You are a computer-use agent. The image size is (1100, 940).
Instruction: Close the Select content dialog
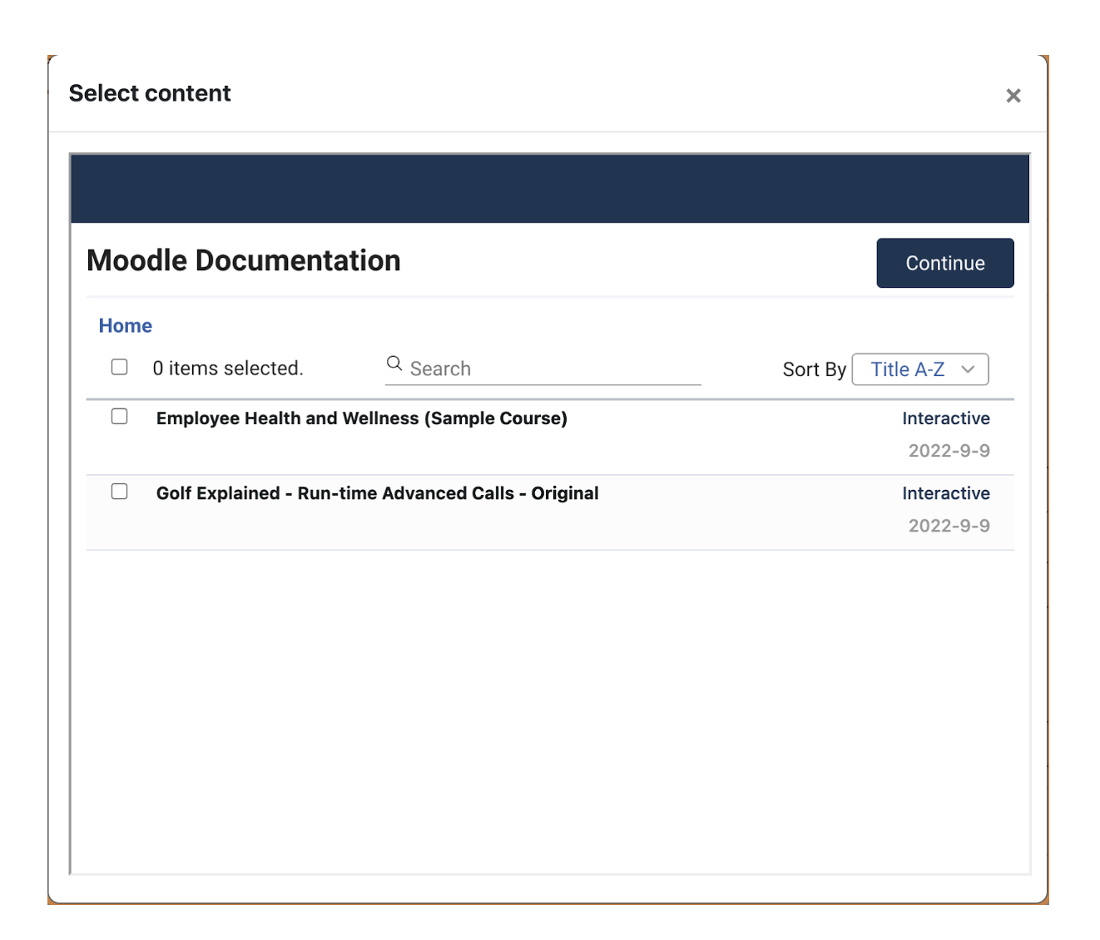coord(1013,96)
